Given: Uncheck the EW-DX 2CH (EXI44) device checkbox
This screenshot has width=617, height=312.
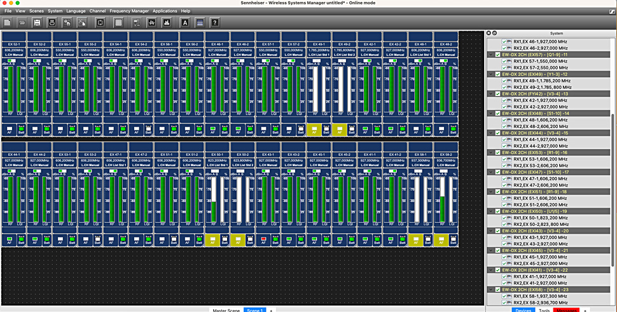Looking at the screenshot, I should 498,132.
